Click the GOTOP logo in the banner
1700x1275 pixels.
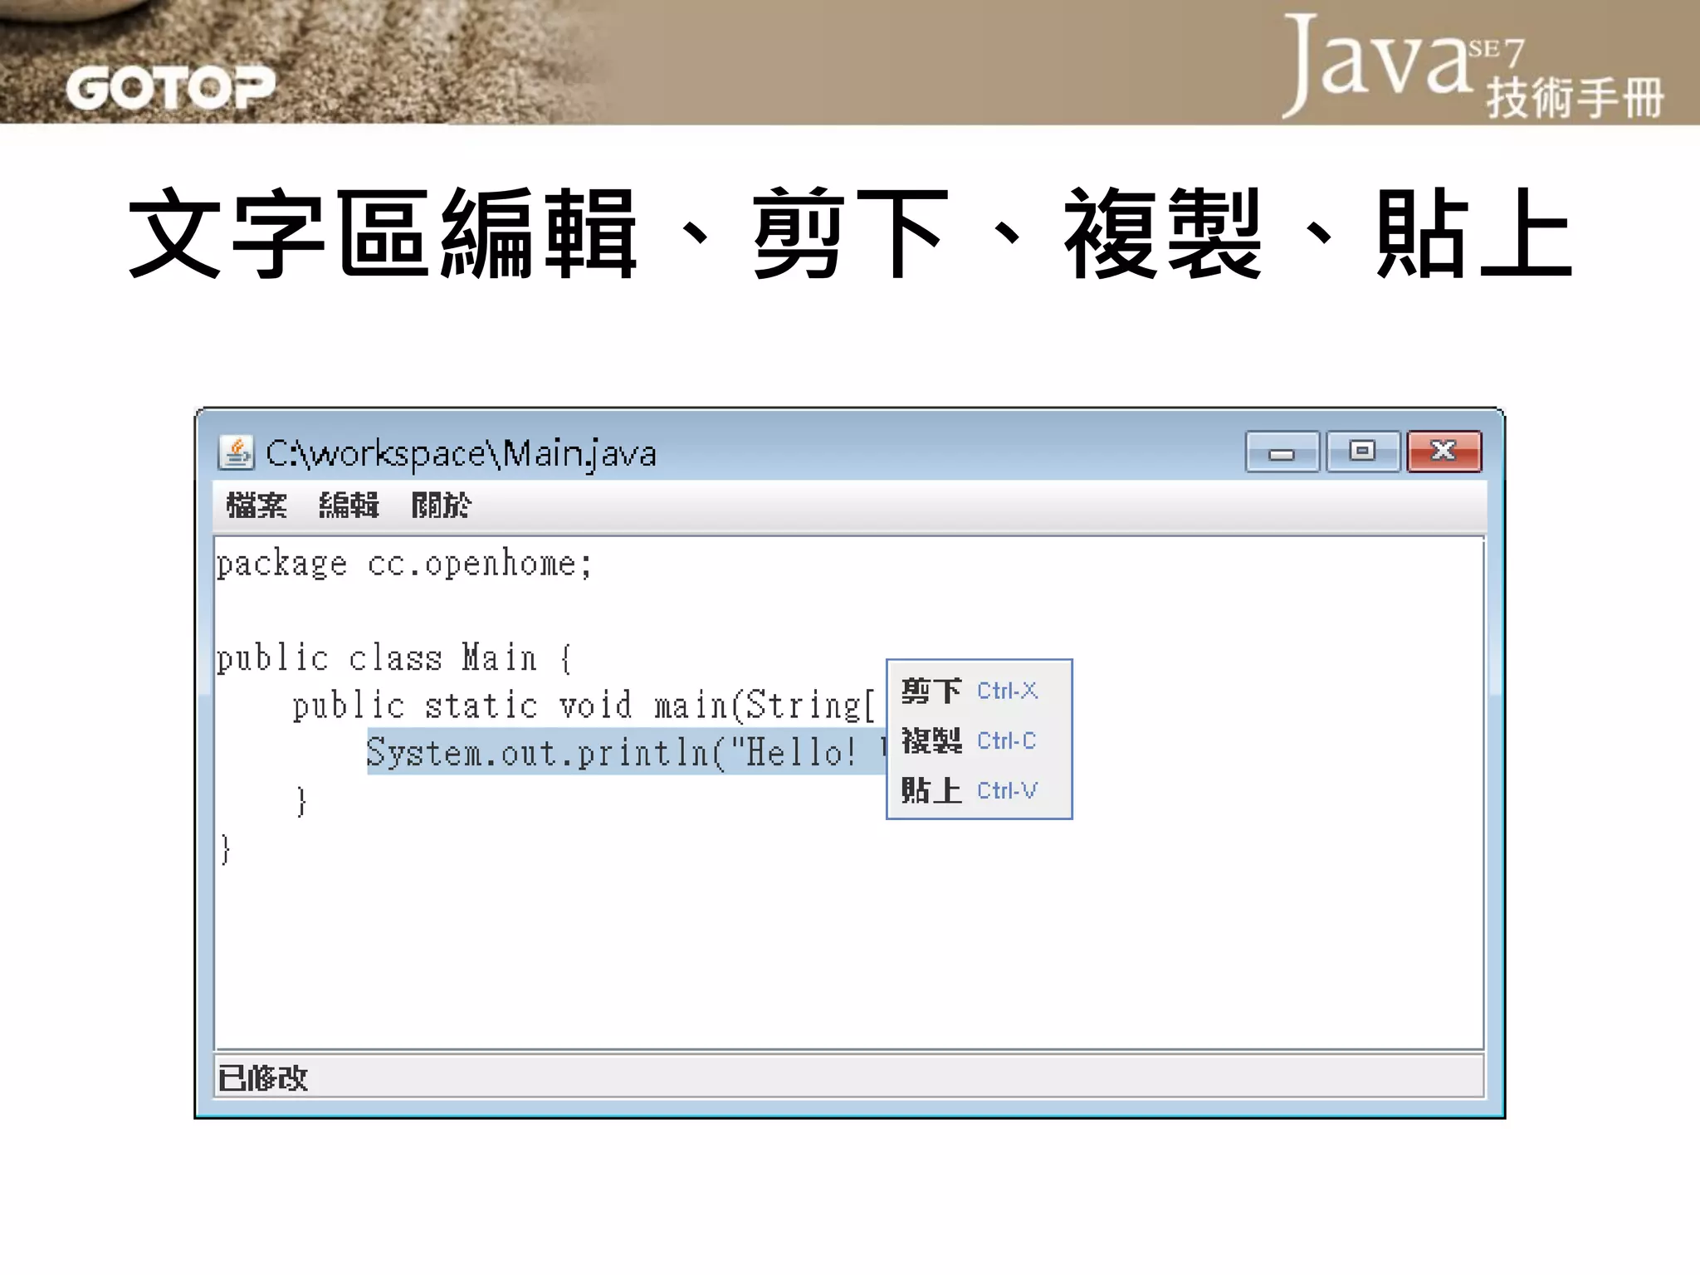(170, 88)
